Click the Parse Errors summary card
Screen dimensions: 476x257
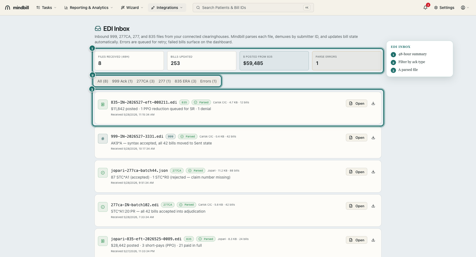pyautogui.click(x=346, y=61)
